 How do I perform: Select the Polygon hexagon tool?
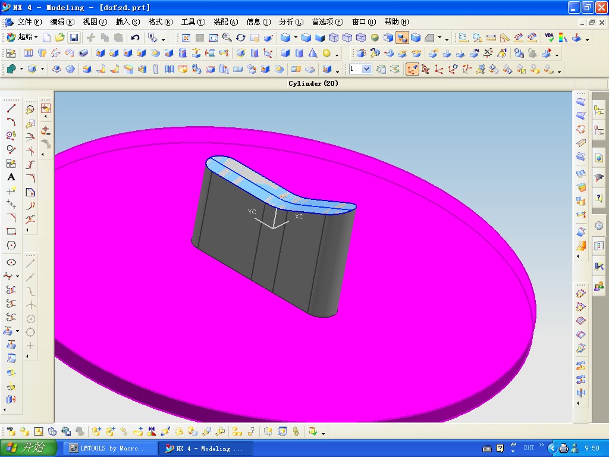coord(11,245)
